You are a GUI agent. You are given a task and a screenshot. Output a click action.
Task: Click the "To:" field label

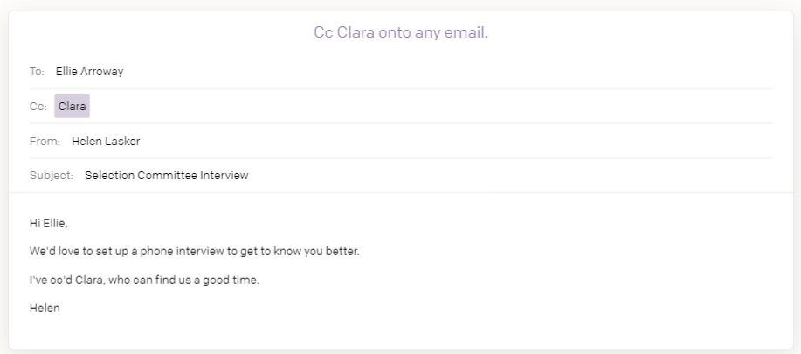38,72
